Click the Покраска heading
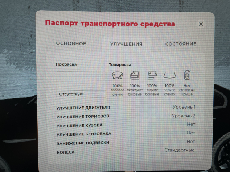The height and width of the screenshot is (172, 230). (x=66, y=64)
